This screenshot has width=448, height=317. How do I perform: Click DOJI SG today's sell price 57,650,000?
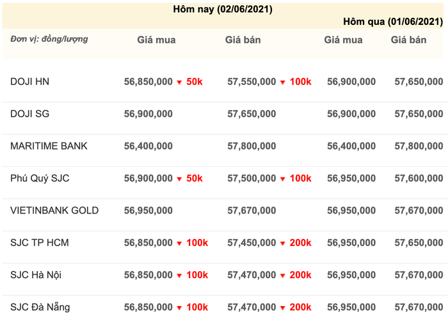point(252,114)
